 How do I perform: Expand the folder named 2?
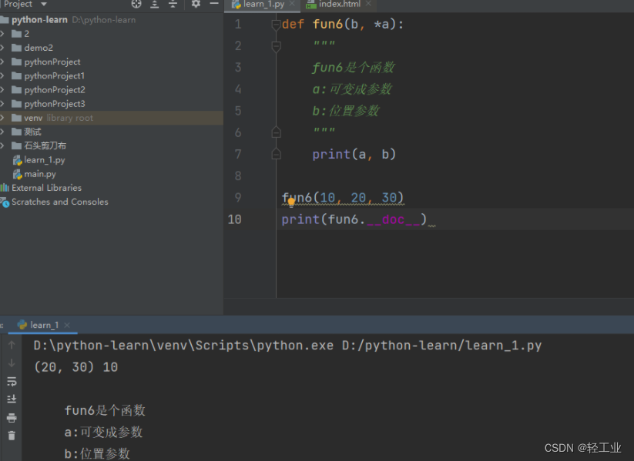coord(2,34)
